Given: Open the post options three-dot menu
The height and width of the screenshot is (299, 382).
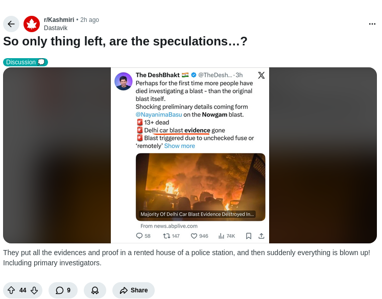Looking at the screenshot, I should tap(372, 24).
